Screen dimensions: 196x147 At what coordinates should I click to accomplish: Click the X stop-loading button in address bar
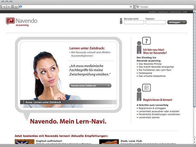(131, 7)
